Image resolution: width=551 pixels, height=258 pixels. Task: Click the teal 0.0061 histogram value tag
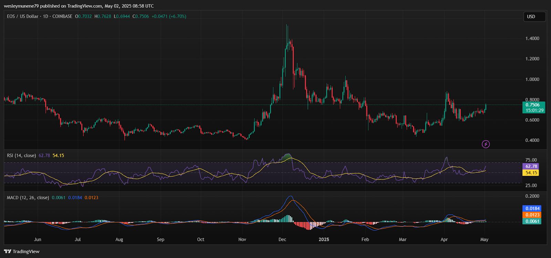click(x=532, y=221)
